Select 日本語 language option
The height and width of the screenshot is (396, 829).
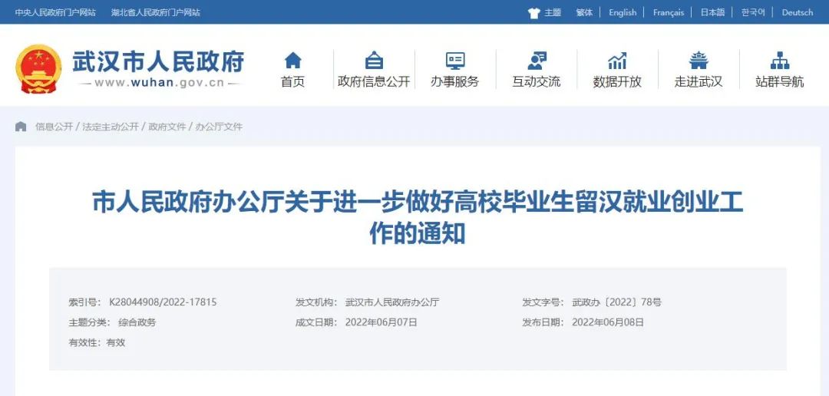[x=712, y=12]
